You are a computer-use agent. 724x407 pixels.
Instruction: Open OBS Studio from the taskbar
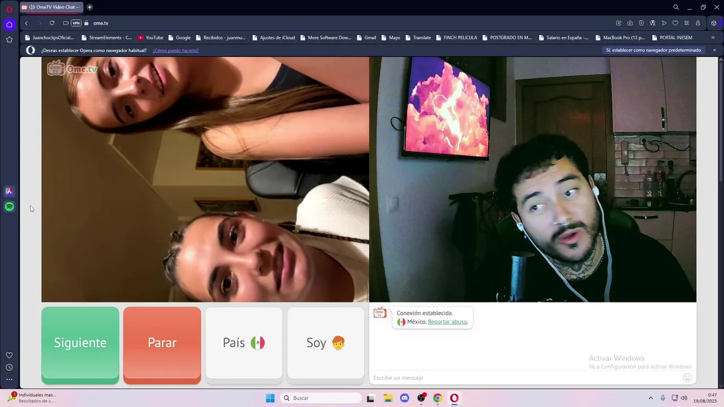pos(421,398)
